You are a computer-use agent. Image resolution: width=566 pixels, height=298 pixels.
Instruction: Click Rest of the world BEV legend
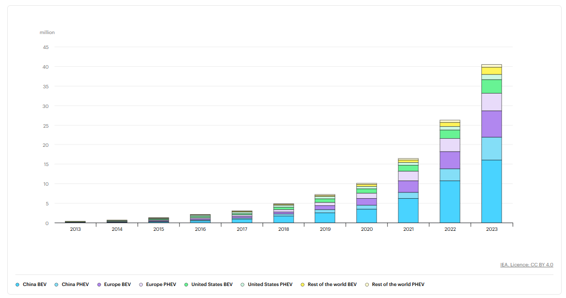tap(328, 285)
